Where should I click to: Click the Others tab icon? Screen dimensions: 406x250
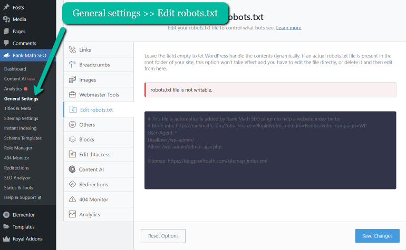pyautogui.click(x=72, y=124)
